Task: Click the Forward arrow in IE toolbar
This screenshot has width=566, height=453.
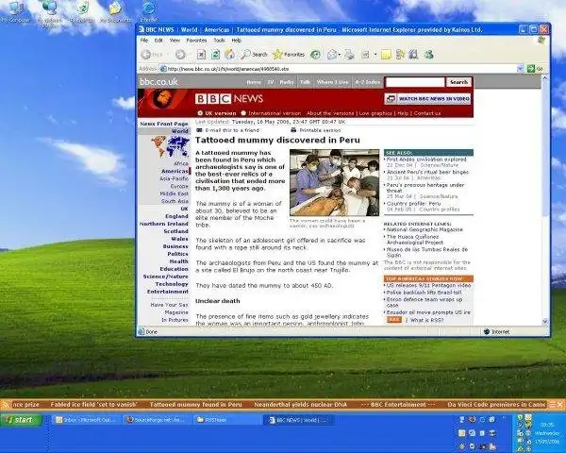Action: (180, 55)
